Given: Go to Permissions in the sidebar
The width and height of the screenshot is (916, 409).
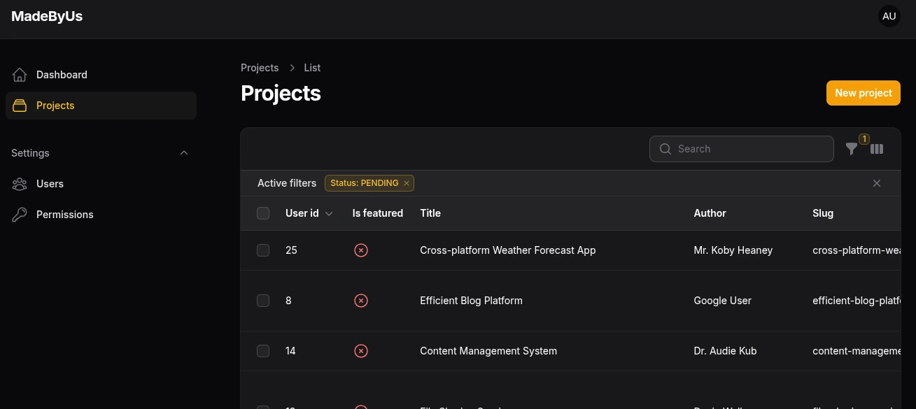Looking at the screenshot, I should point(64,215).
